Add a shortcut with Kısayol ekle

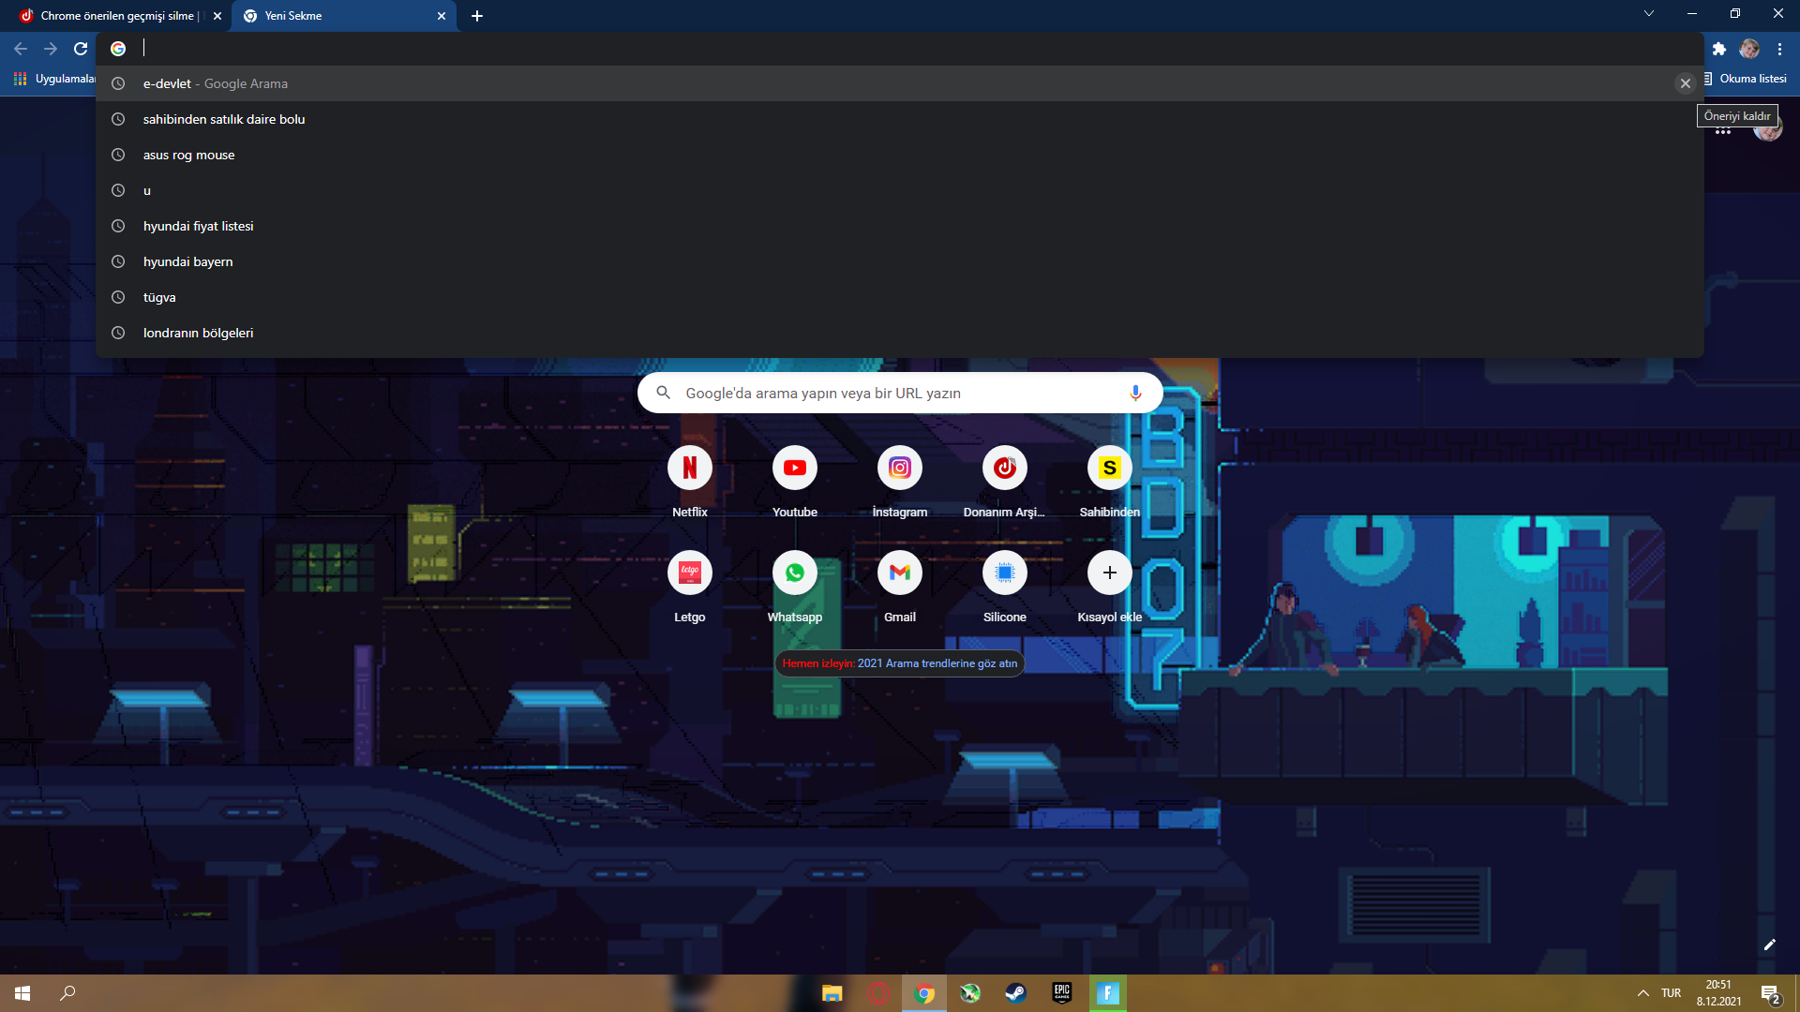tap(1109, 573)
